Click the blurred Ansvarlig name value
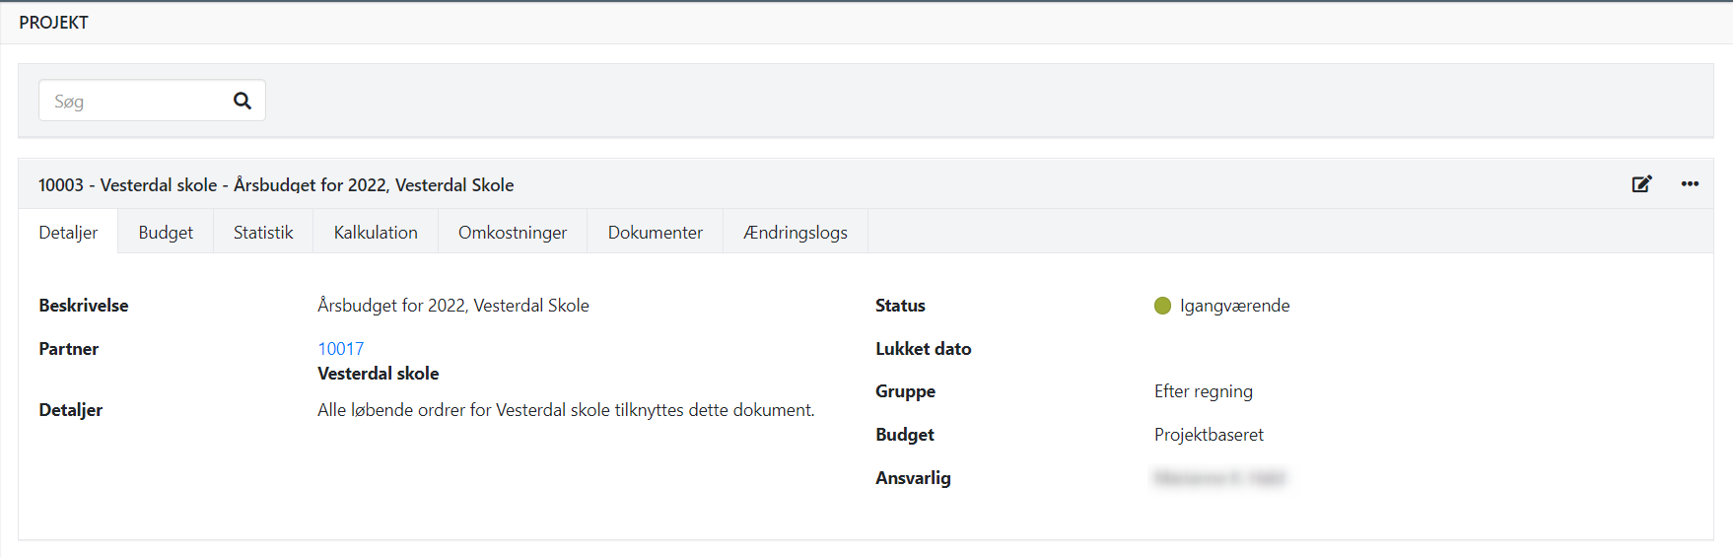 click(x=1219, y=478)
